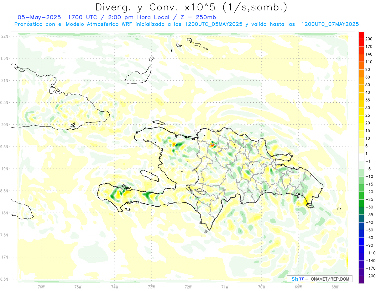
Task: Click the "1200UTC_07MAY2025" valid-until timestamp
Action: click(330, 24)
